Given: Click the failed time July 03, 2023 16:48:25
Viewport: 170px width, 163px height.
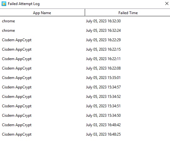Looking at the screenshot, I should (x=103, y=134).
